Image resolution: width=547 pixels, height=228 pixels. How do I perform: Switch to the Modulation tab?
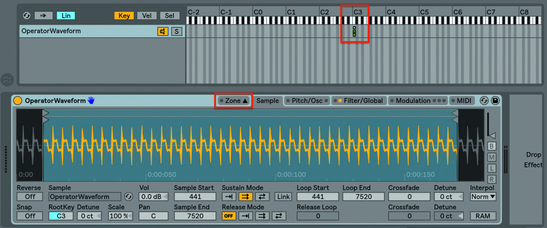pos(418,101)
